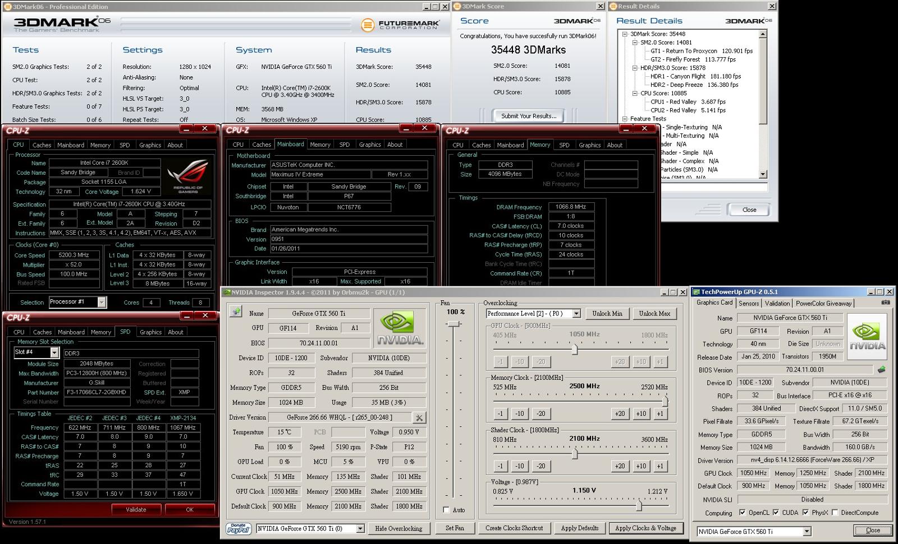Click the NVIDIA logo in NVIDIA Inspector
Viewport: 898px width, 544px height.
pos(400,328)
